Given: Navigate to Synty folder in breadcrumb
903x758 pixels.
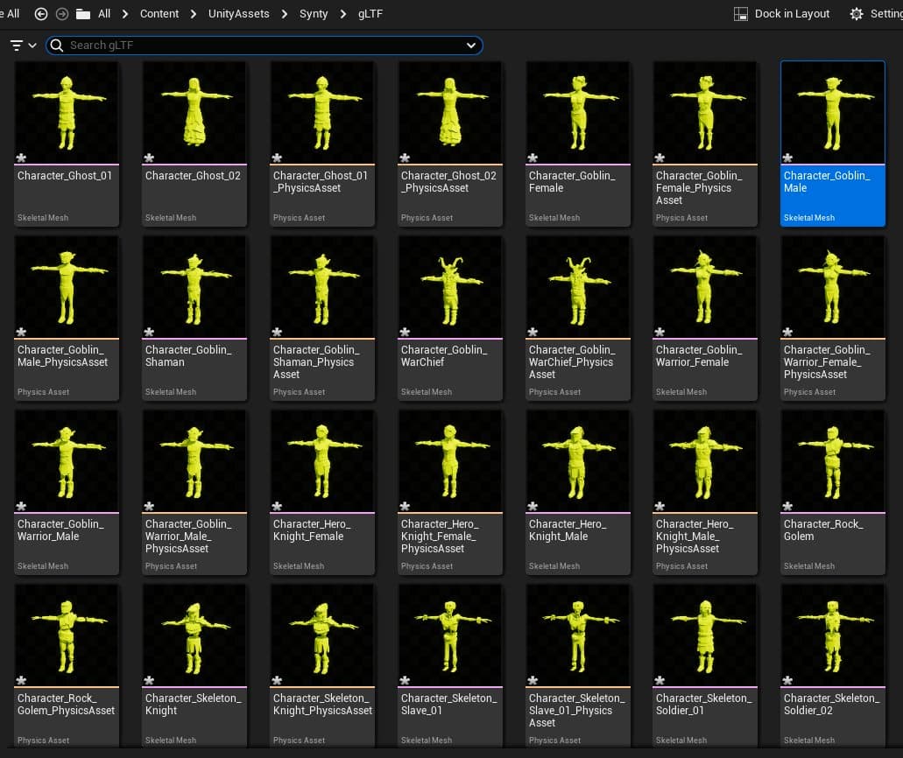Looking at the screenshot, I should [314, 14].
